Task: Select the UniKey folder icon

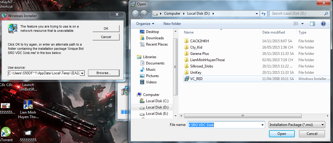Action: point(186,73)
